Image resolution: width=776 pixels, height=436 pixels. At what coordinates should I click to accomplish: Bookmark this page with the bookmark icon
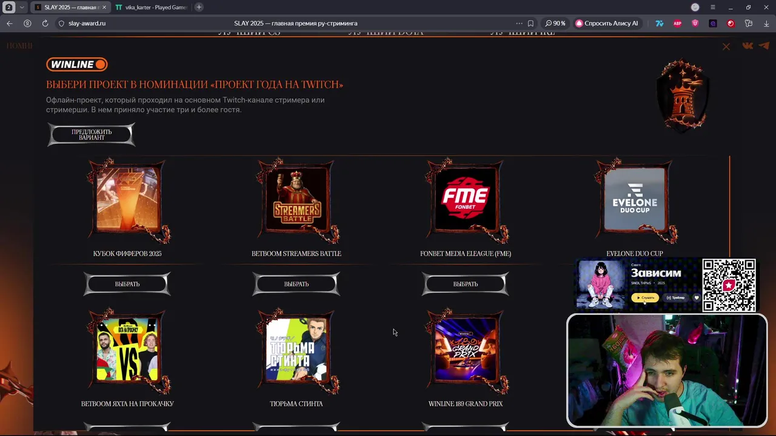point(530,23)
